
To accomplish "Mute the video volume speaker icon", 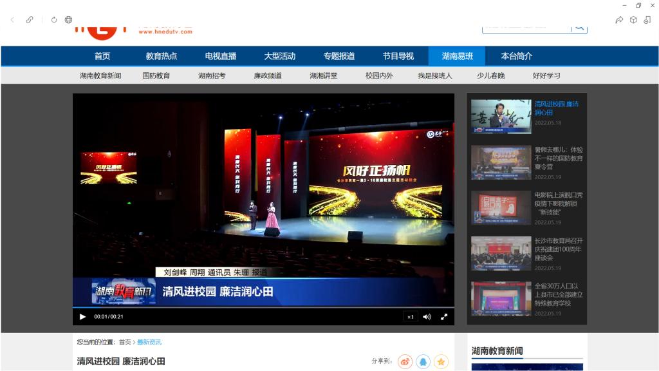I will point(427,316).
